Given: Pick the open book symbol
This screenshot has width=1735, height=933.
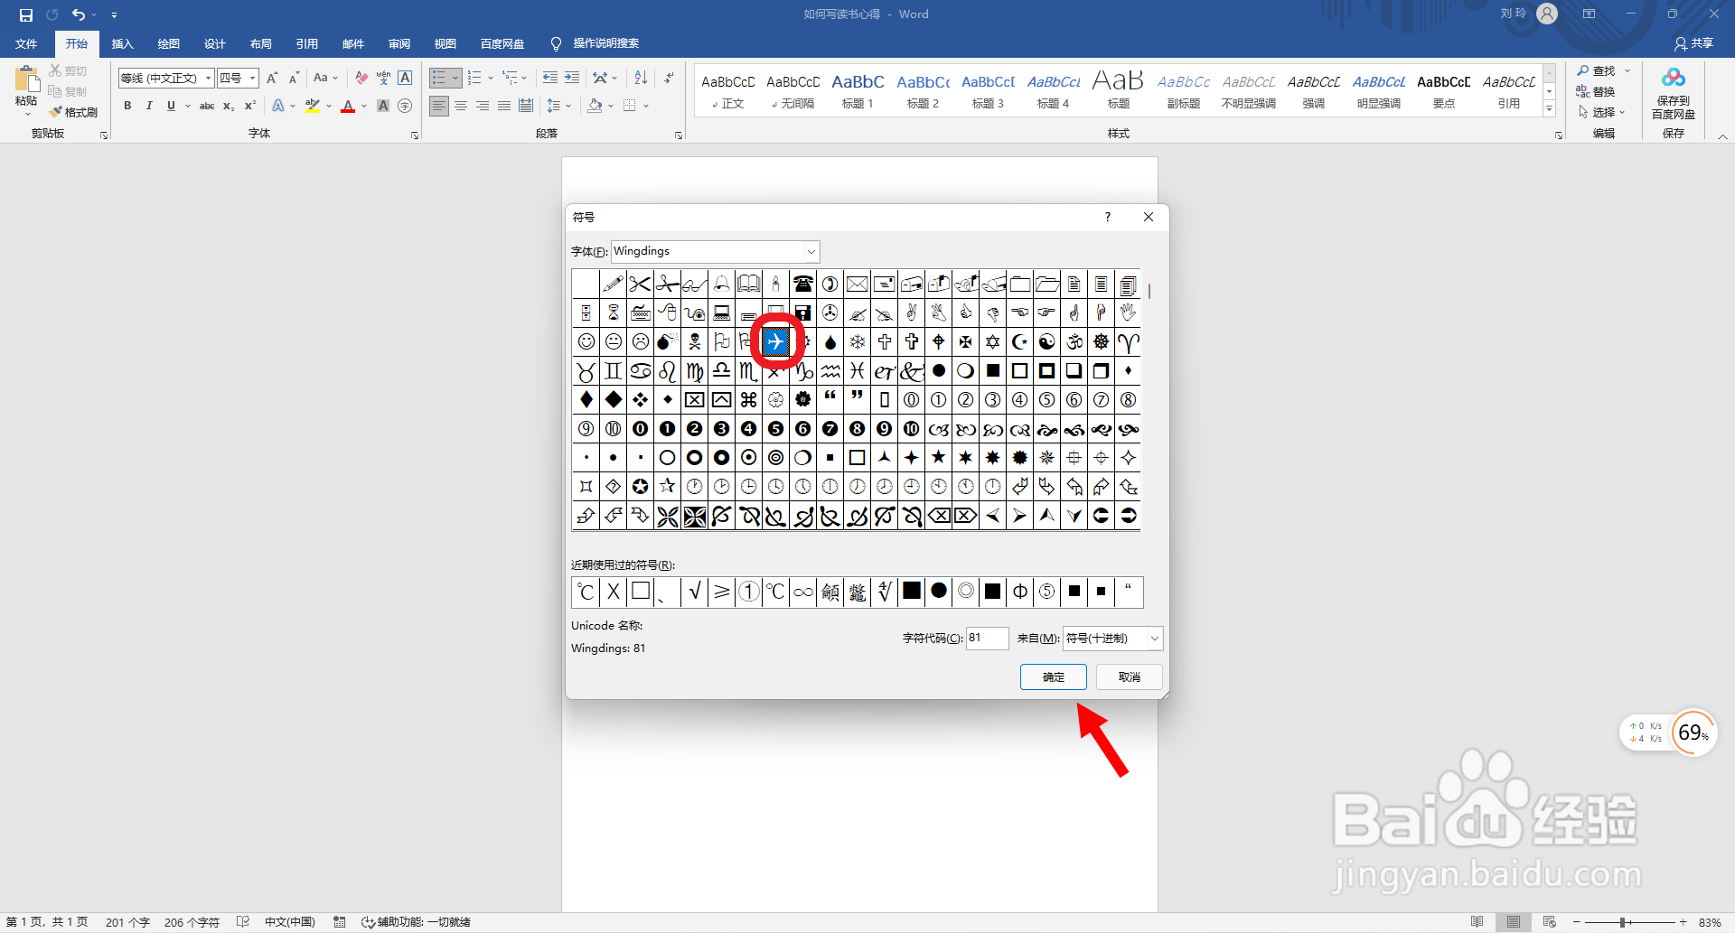Looking at the screenshot, I should pos(748,285).
